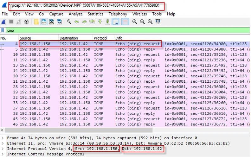The height and width of the screenshot is (159, 251).
Task: Click the resize columns icon
Action: click(x=158, y=22)
